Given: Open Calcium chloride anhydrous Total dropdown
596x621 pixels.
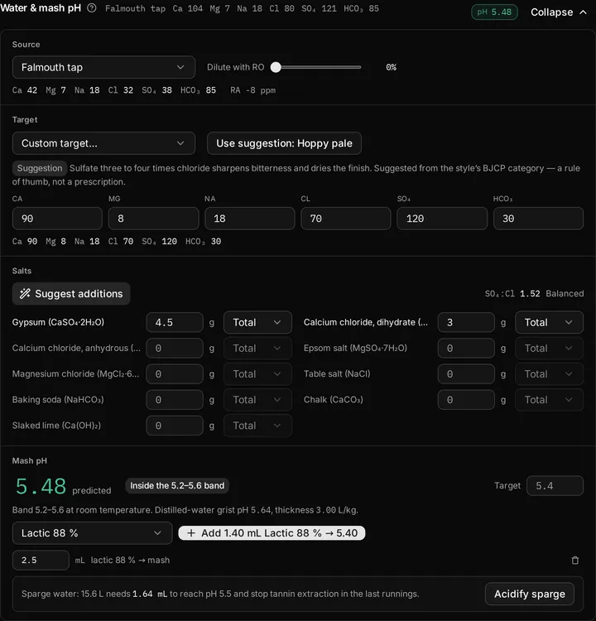Looking at the screenshot, I should pos(257,348).
